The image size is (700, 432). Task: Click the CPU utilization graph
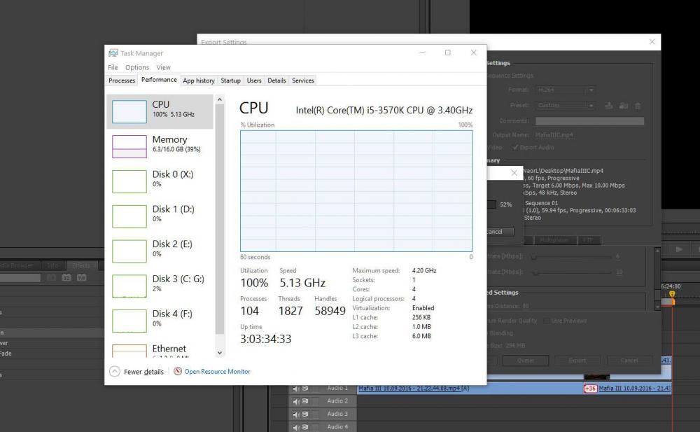pos(356,190)
